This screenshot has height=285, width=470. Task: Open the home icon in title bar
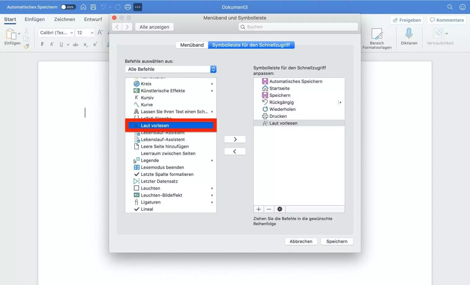[x=83, y=7]
